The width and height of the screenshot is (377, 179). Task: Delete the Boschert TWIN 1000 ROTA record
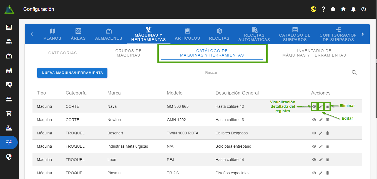pos(327,133)
